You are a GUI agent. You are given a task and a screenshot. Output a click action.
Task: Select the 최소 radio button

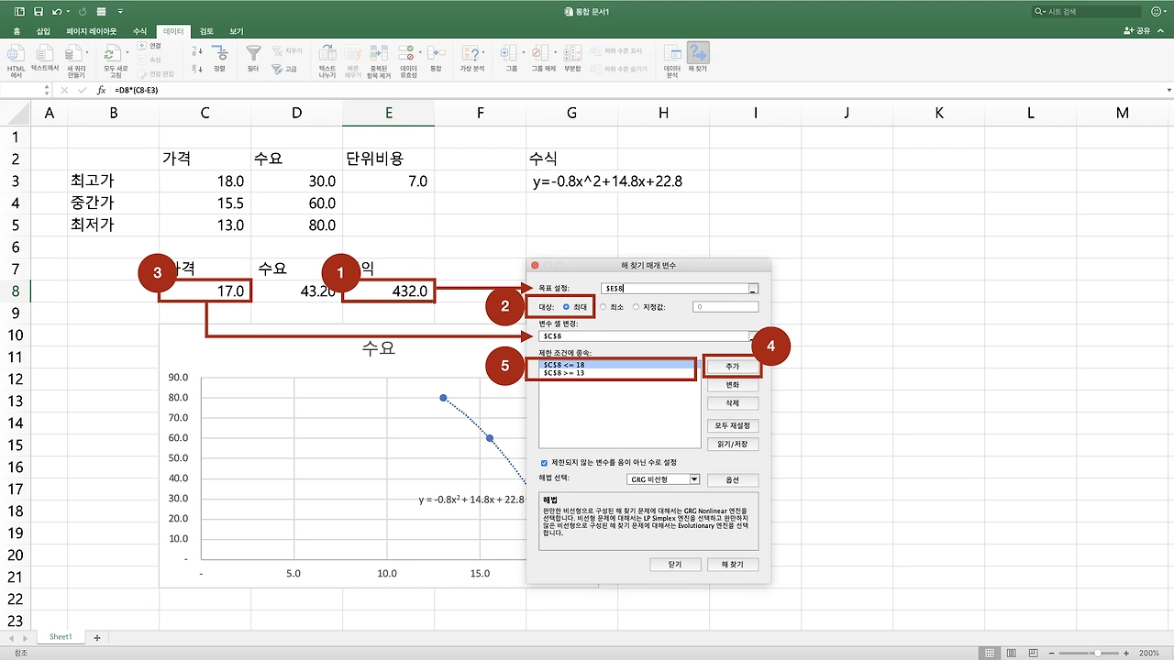[x=603, y=307]
